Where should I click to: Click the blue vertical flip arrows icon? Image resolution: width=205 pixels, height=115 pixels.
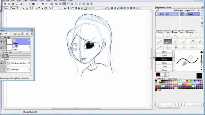pyautogui.click(x=68, y=8)
